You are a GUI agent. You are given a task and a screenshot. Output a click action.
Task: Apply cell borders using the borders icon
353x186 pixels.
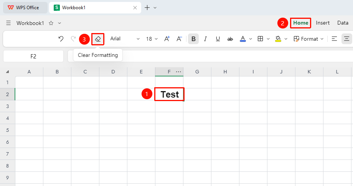tap(260, 39)
